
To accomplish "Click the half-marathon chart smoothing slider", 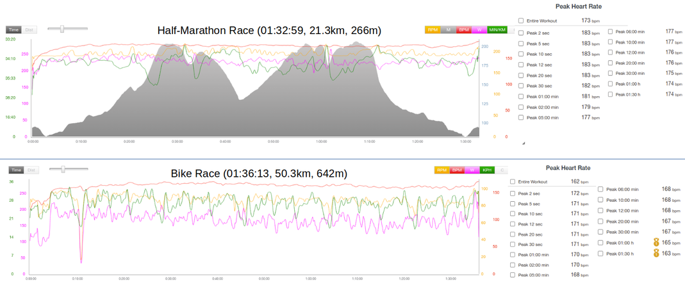I will [62, 29].
